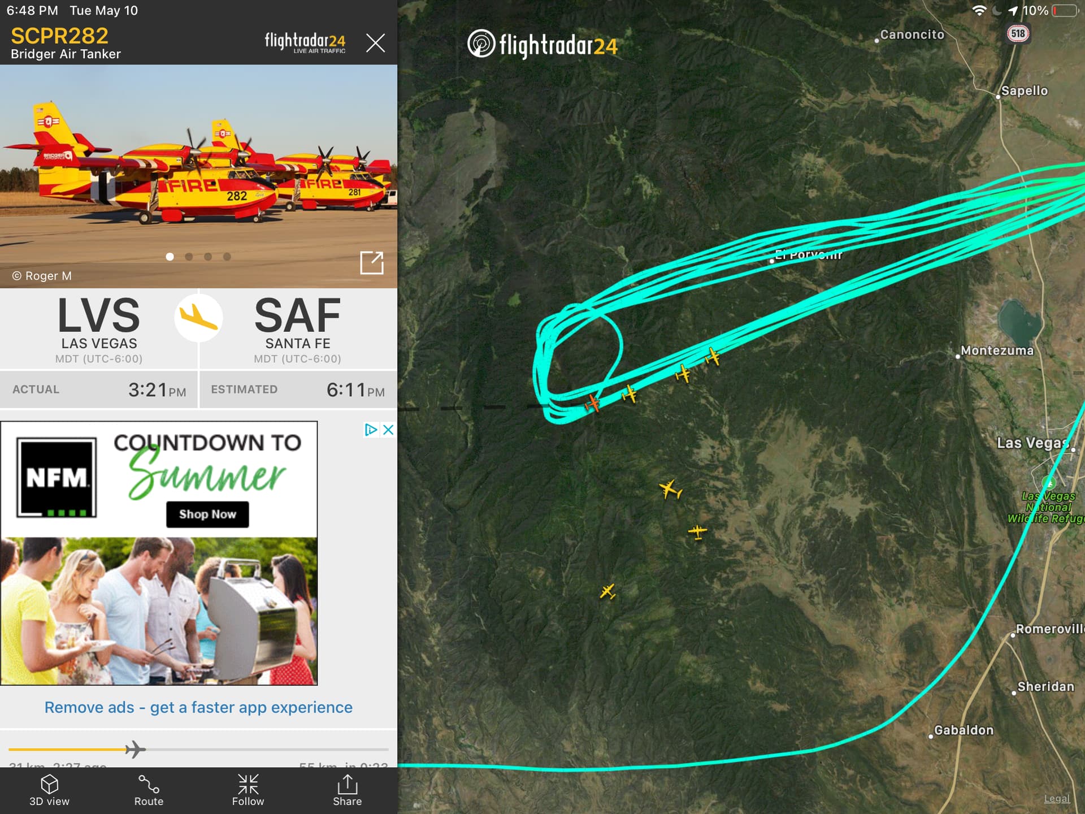Tap Remove ads link
This screenshot has height=814, width=1085.
click(198, 707)
